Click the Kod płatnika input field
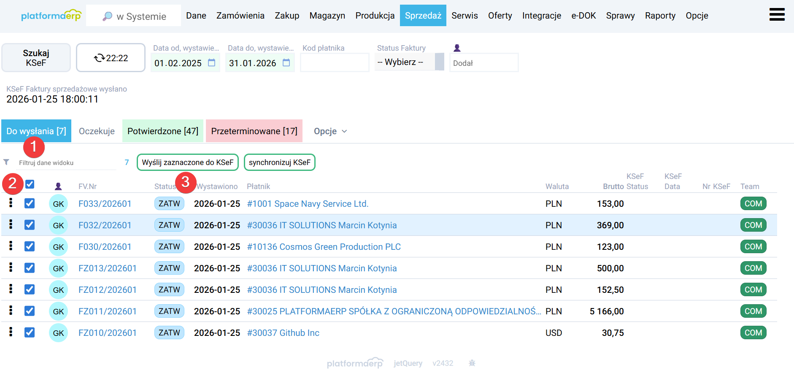This screenshot has height=373, width=794. point(335,62)
